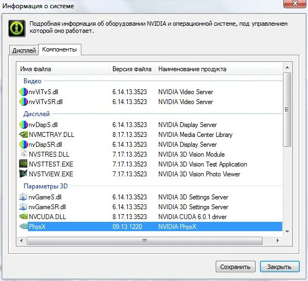The image size is (308, 281).
Task: Click NVIDIA Media Center Library text
Action: click(x=196, y=135)
